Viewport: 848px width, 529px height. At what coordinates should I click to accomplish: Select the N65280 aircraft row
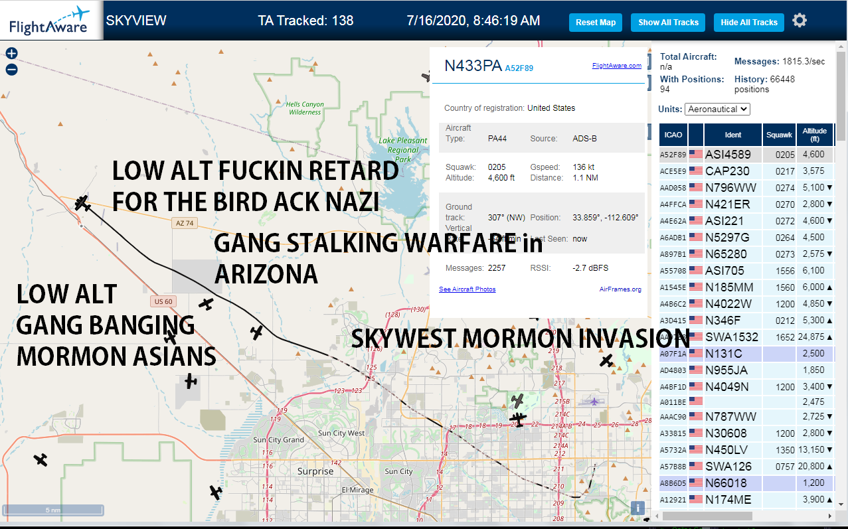747,254
